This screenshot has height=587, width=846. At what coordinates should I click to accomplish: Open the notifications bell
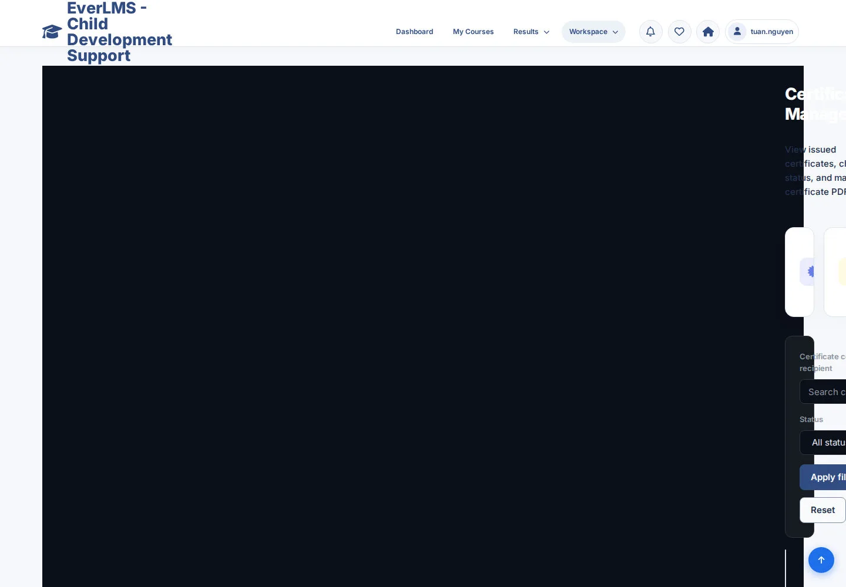click(650, 32)
